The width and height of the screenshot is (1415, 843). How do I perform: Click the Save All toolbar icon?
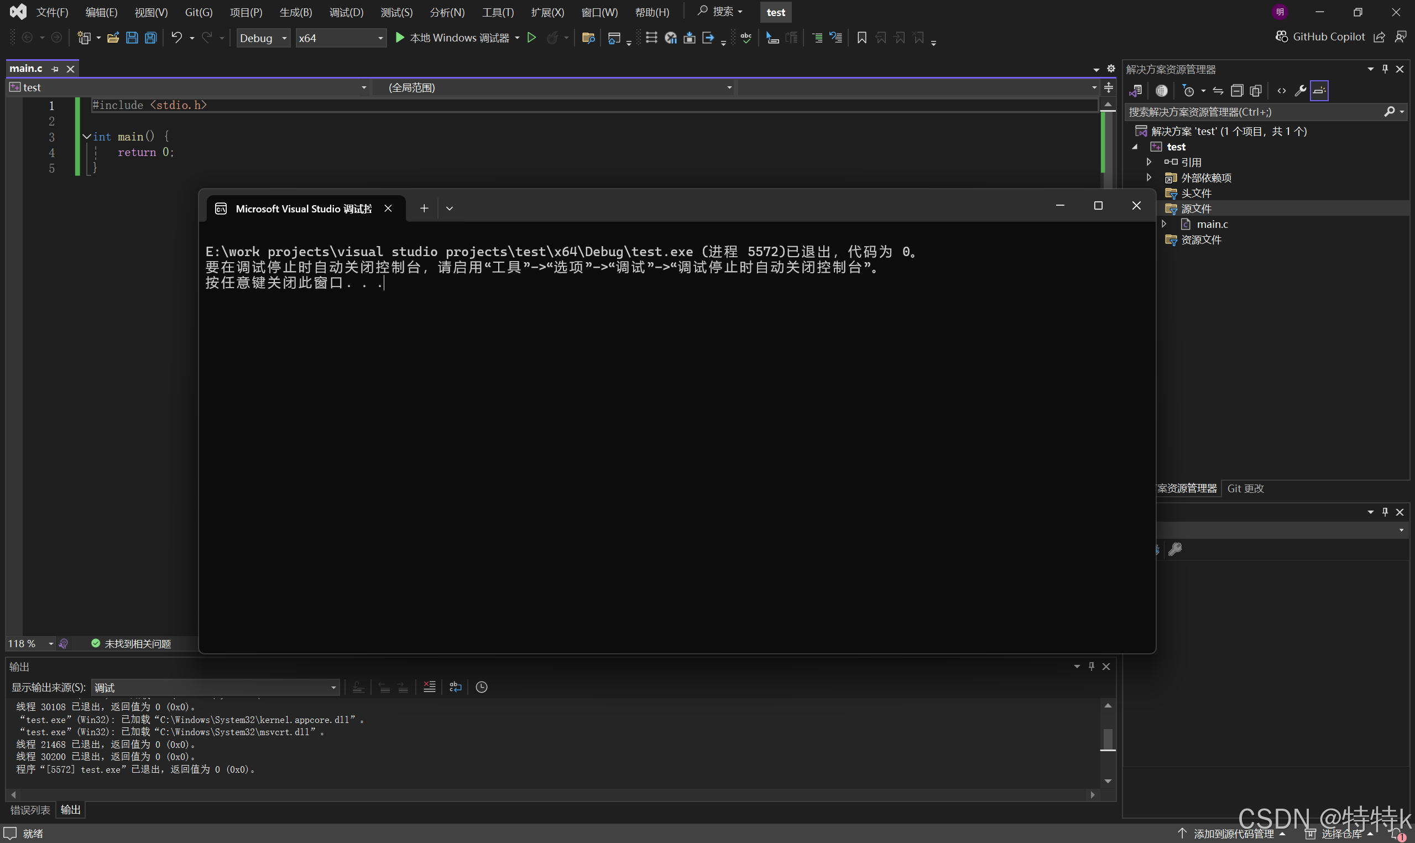pyautogui.click(x=150, y=38)
